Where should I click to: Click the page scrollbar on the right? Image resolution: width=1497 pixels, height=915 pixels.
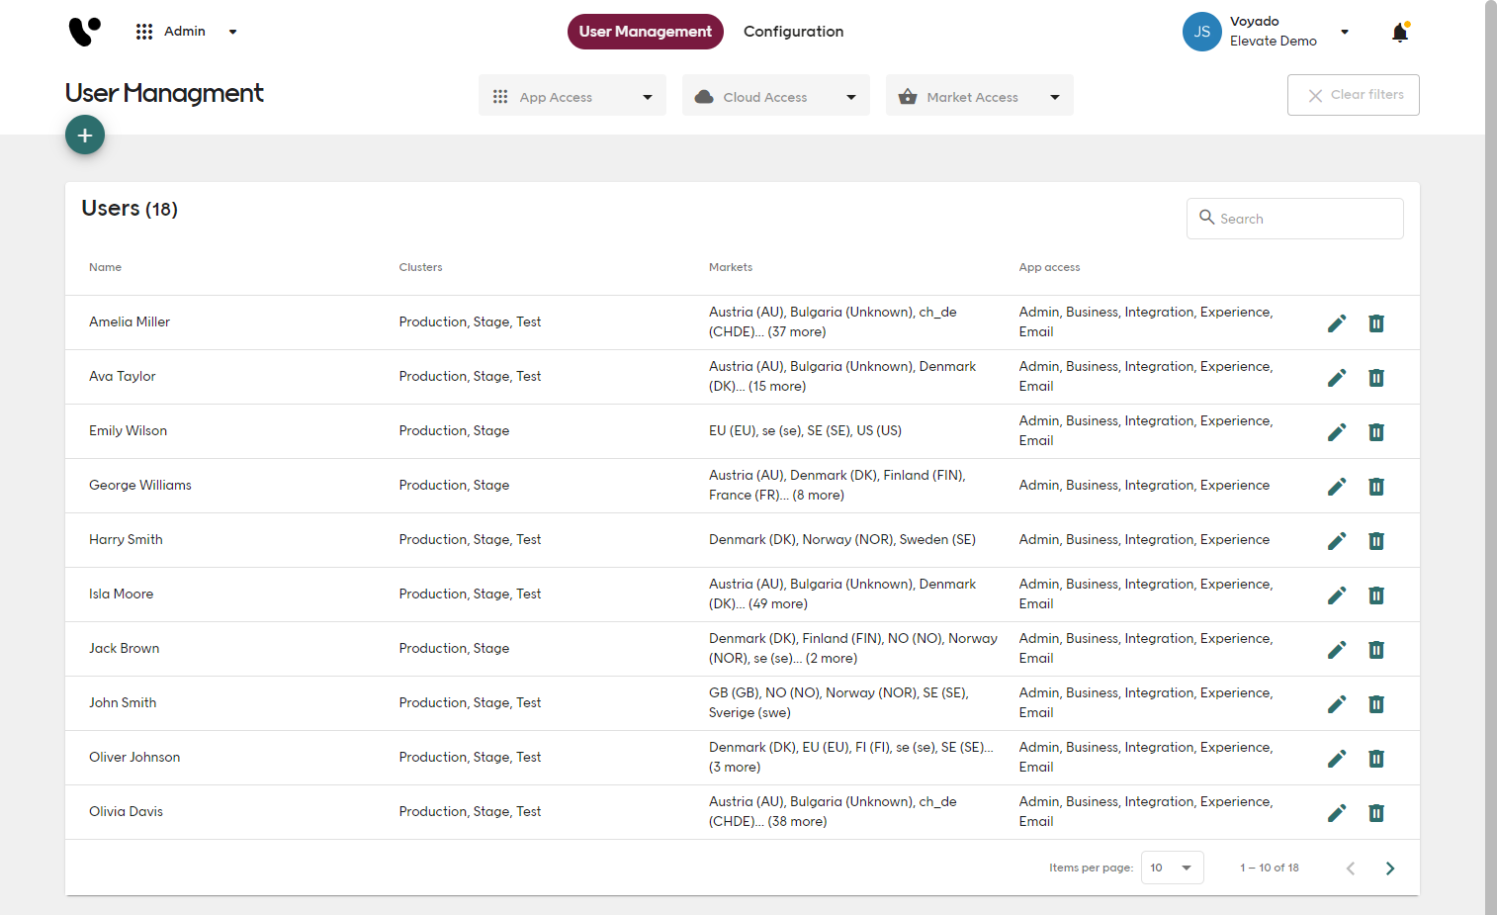coord(1491,457)
